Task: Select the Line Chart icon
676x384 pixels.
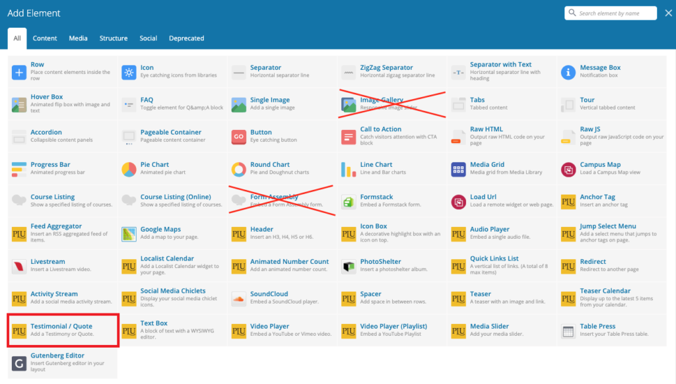Action: tap(349, 170)
